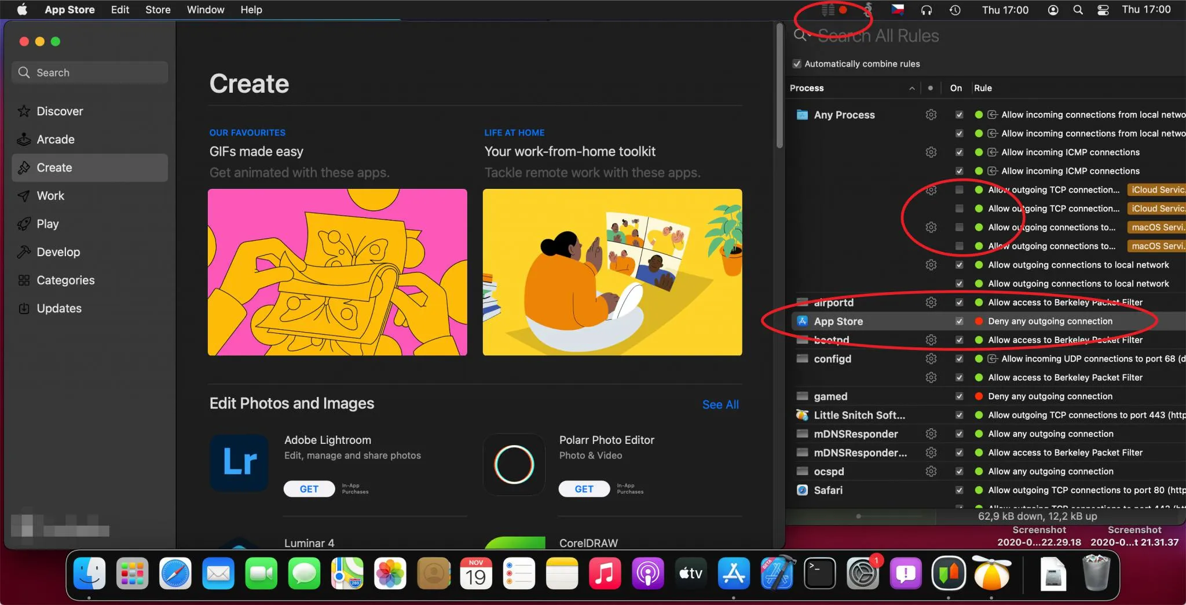Click the red deny dot in gamed row

[x=979, y=396]
